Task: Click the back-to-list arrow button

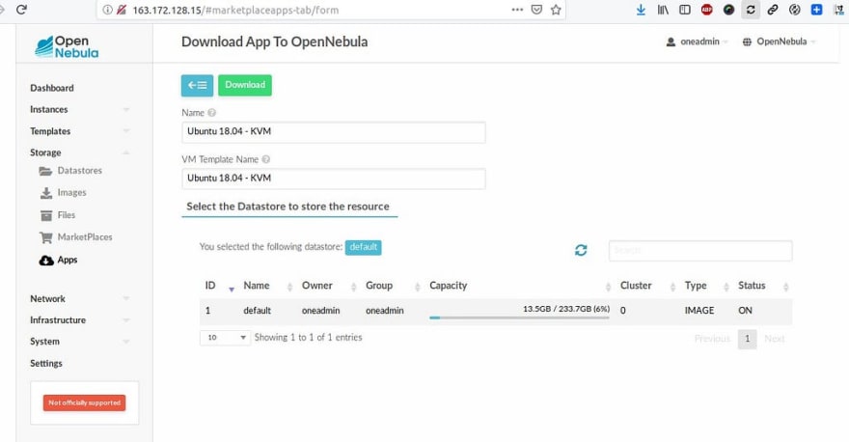Action: 197,86
